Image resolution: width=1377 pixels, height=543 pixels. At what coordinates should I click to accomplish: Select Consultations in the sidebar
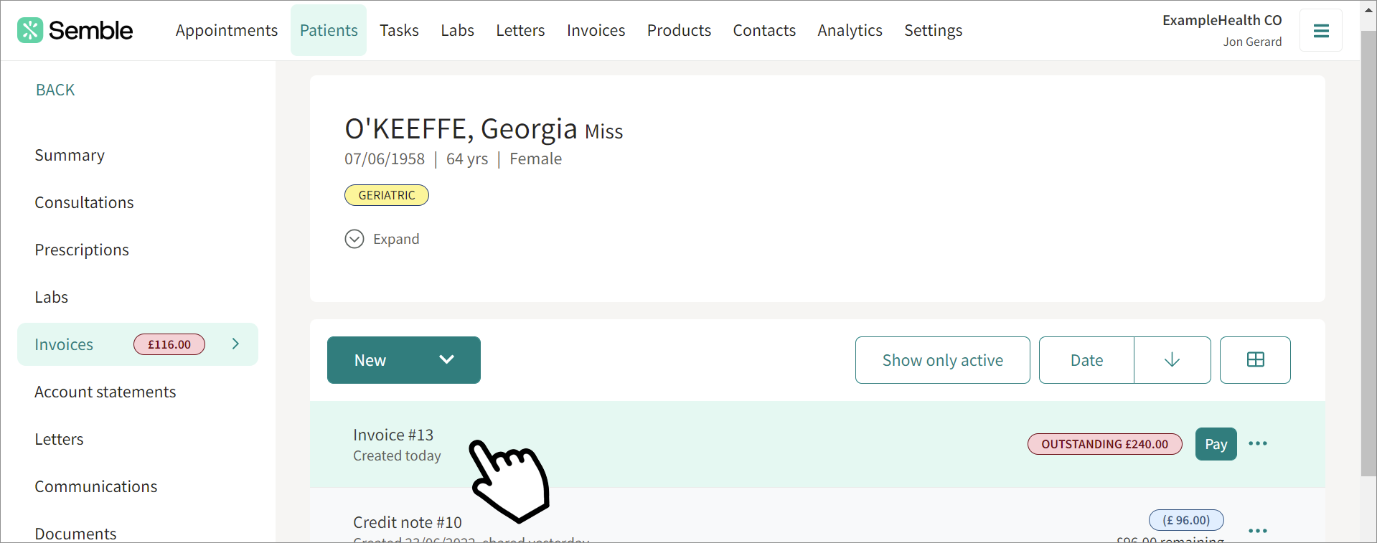pyautogui.click(x=84, y=202)
